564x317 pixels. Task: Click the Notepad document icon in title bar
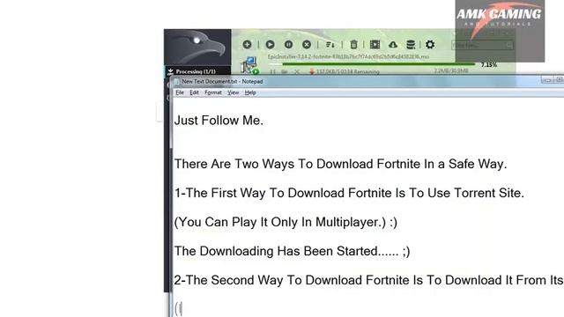[176, 82]
